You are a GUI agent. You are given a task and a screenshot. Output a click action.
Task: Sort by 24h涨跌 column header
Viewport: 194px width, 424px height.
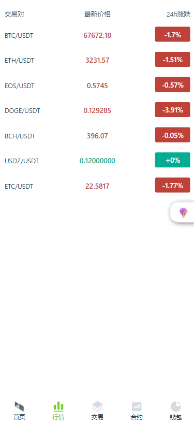coord(178,15)
